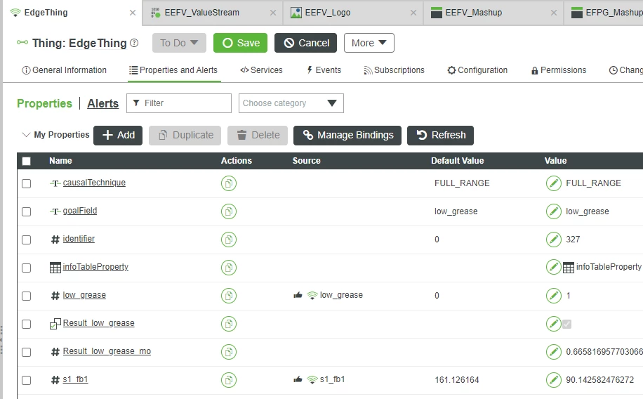The height and width of the screenshot is (399, 643).
Task: Click the pencil icon in the infoTableProperty row
Action: pyautogui.click(x=554, y=268)
